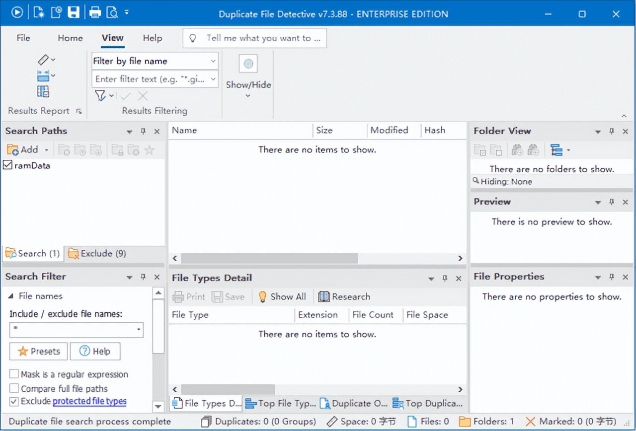Viewport: 636px width, 431px height.
Task: Check Compare full file paths
Action: tap(14, 388)
